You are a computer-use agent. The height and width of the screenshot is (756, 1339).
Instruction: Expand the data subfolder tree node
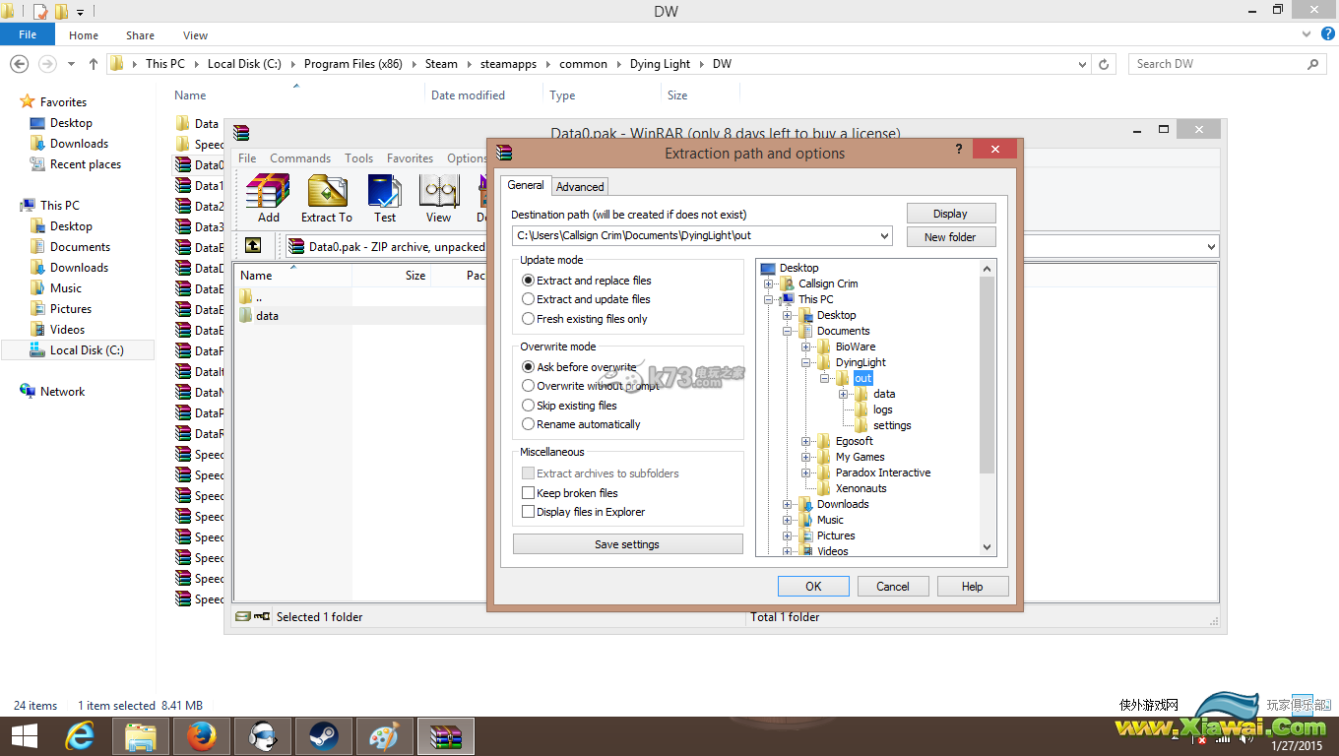[844, 394]
